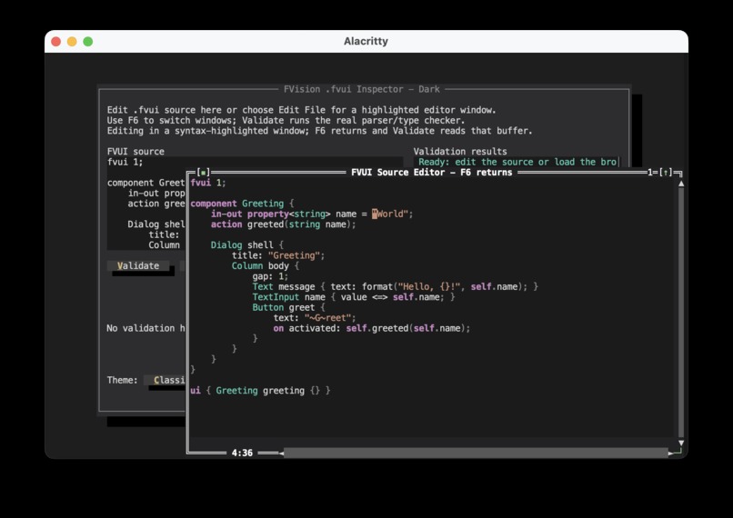Click the "Theme:" label in Inspector
The width and height of the screenshot is (733, 518).
[x=123, y=380]
